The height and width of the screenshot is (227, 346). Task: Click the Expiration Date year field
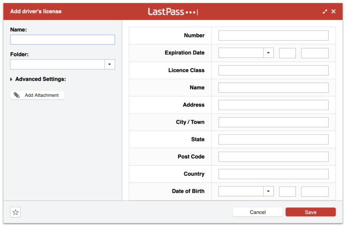[314, 53]
